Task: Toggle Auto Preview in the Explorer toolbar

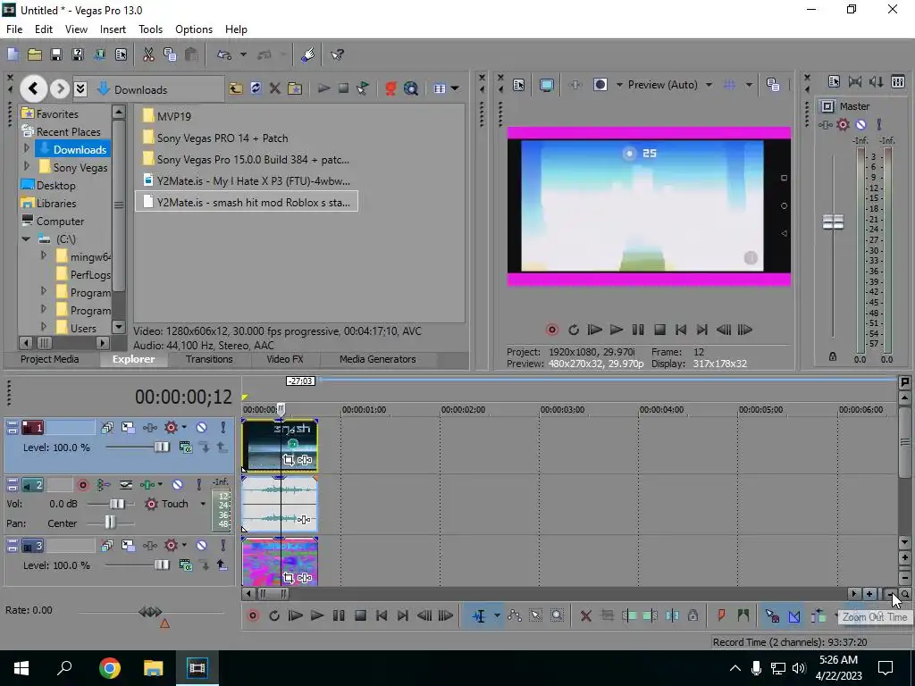Action: tap(363, 88)
